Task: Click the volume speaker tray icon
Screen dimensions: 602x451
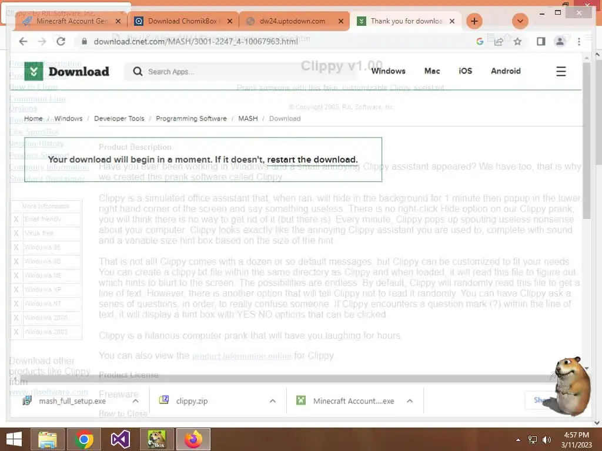Action: pyautogui.click(x=546, y=440)
